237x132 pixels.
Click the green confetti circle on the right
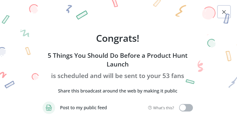(x=211, y=43)
